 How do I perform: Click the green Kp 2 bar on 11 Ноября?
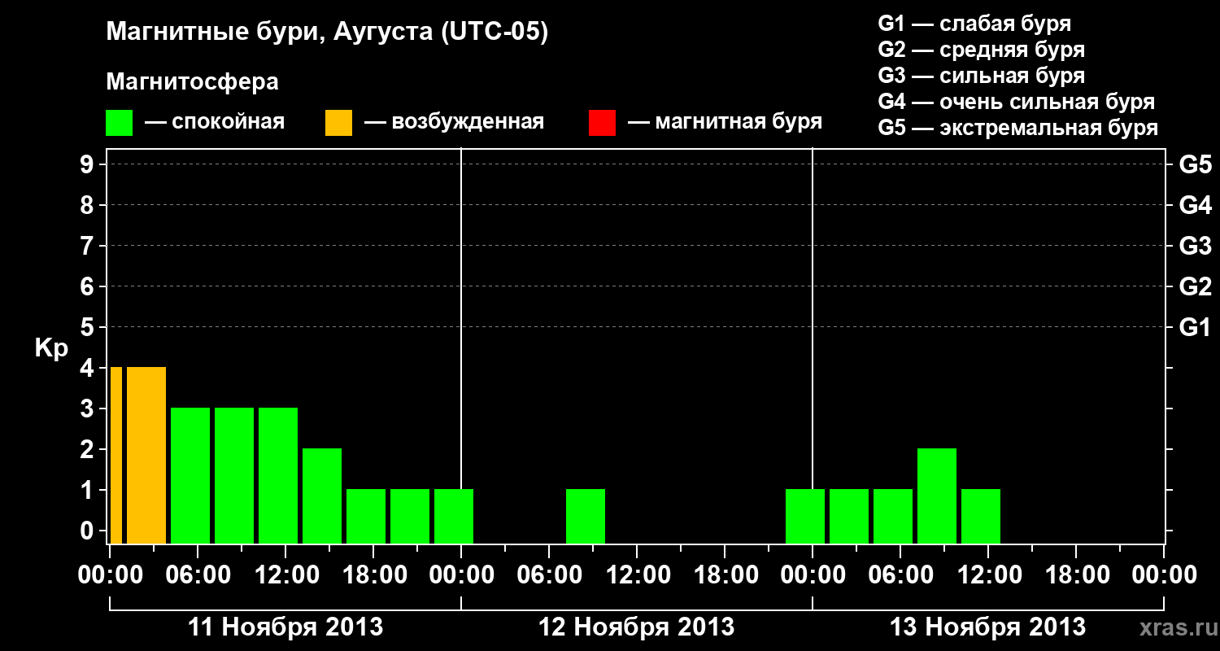click(322, 496)
